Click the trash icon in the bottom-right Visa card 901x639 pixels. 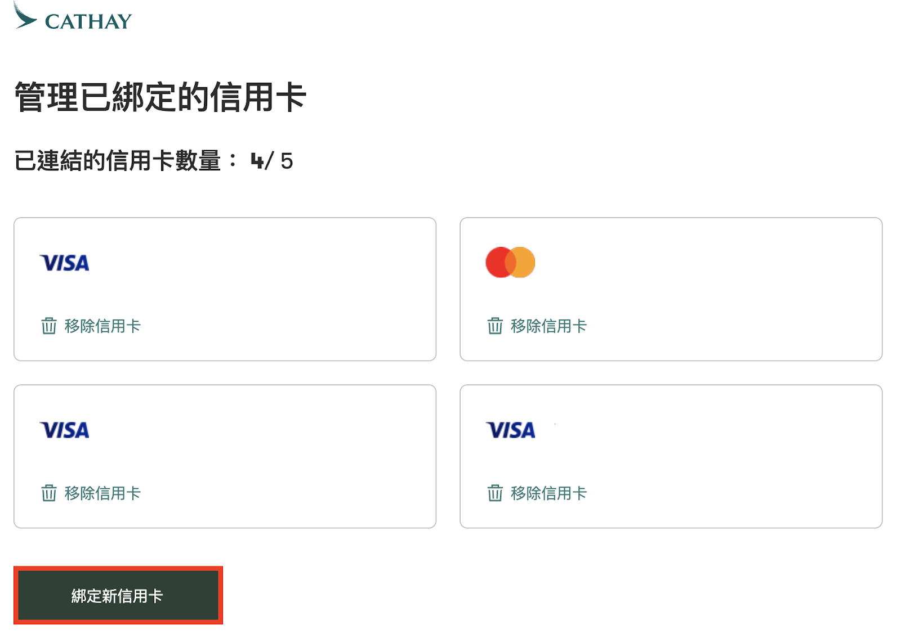495,493
